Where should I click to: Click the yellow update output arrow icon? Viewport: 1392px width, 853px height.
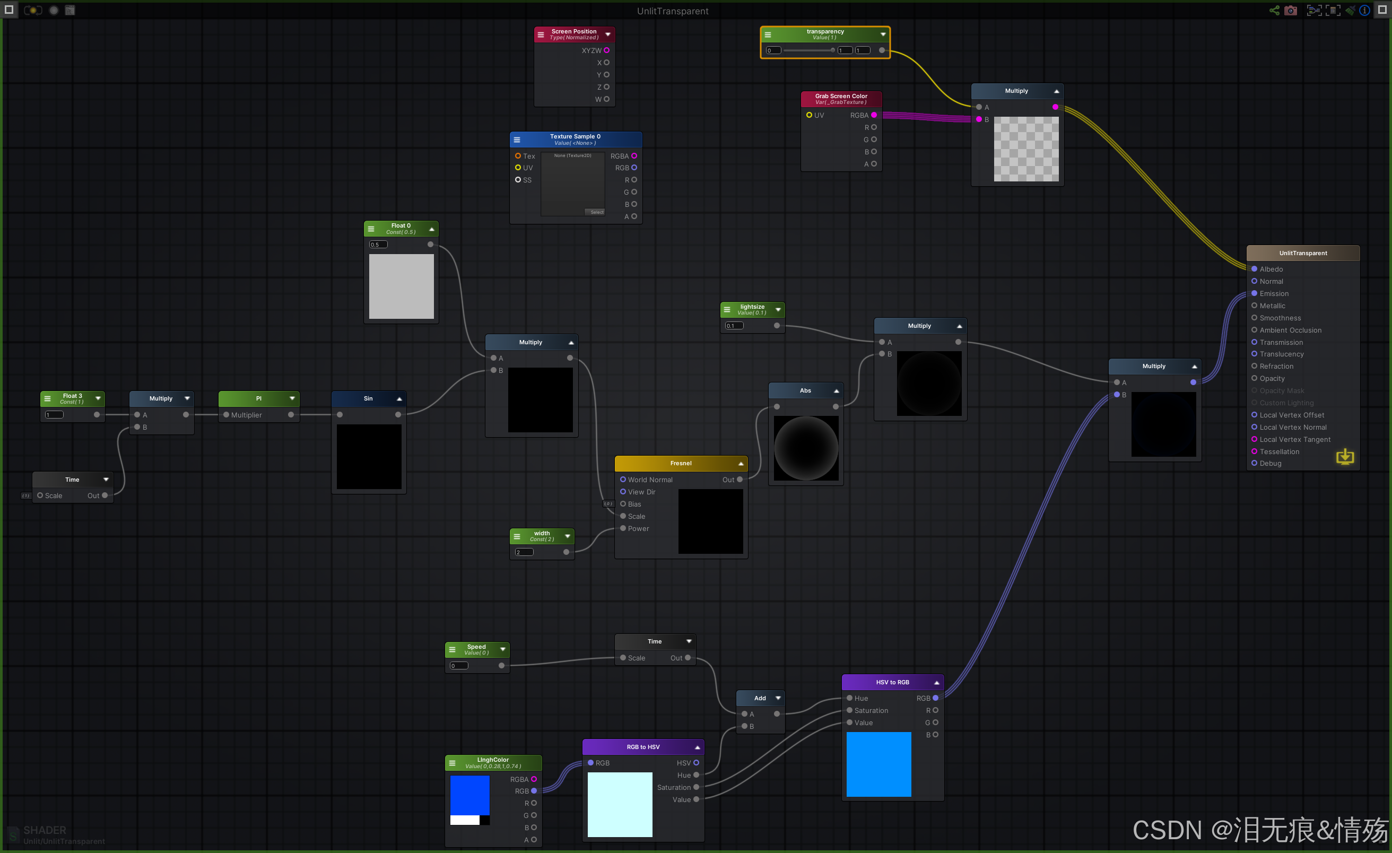(x=1345, y=456)
